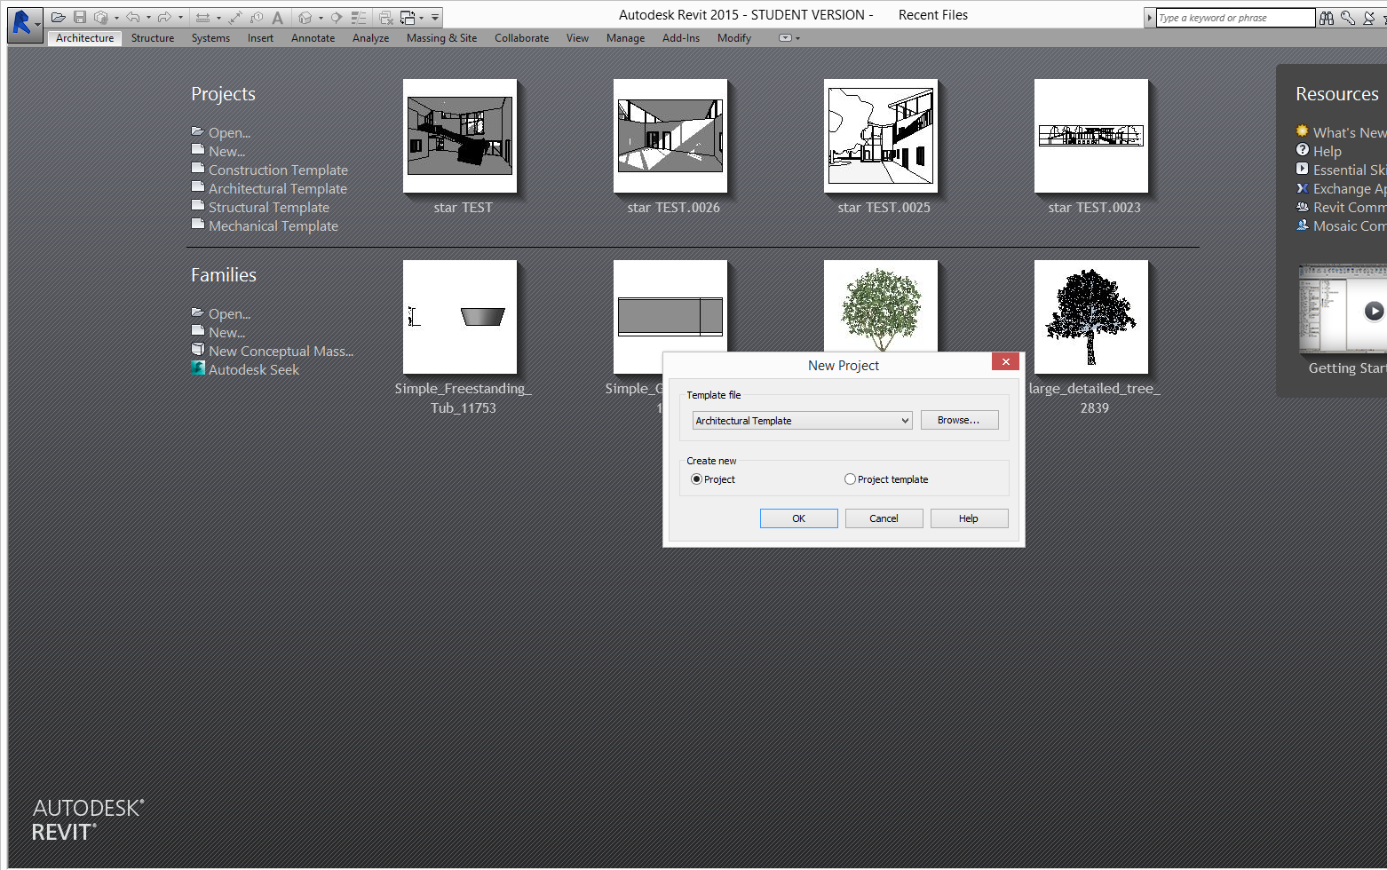Image resolution: width=1387 pixels, height=870 pixels.
Task: Select the Measure tool icon
Action: (203, 18)
